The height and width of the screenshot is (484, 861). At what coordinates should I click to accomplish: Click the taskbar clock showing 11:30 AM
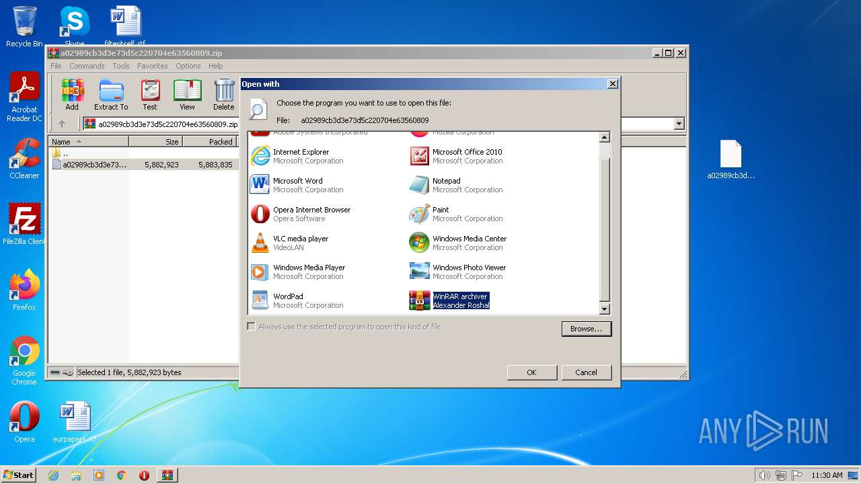click(827, 475)
